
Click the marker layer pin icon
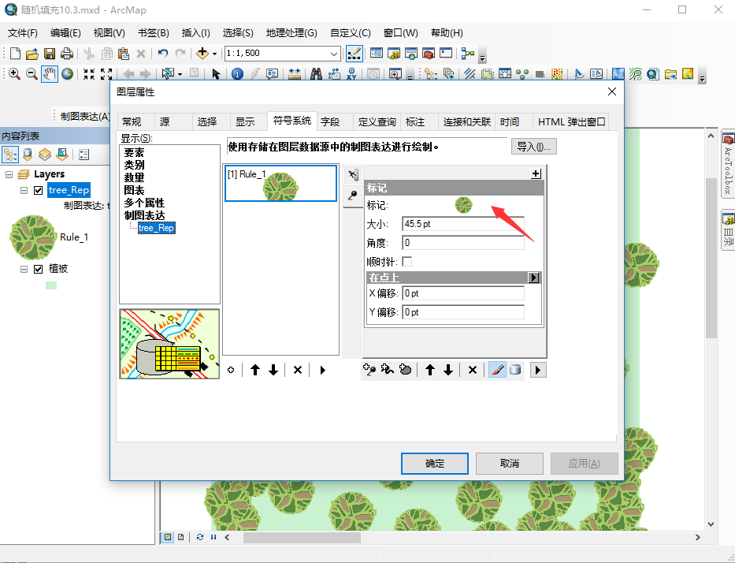click(x=352, y=195)
